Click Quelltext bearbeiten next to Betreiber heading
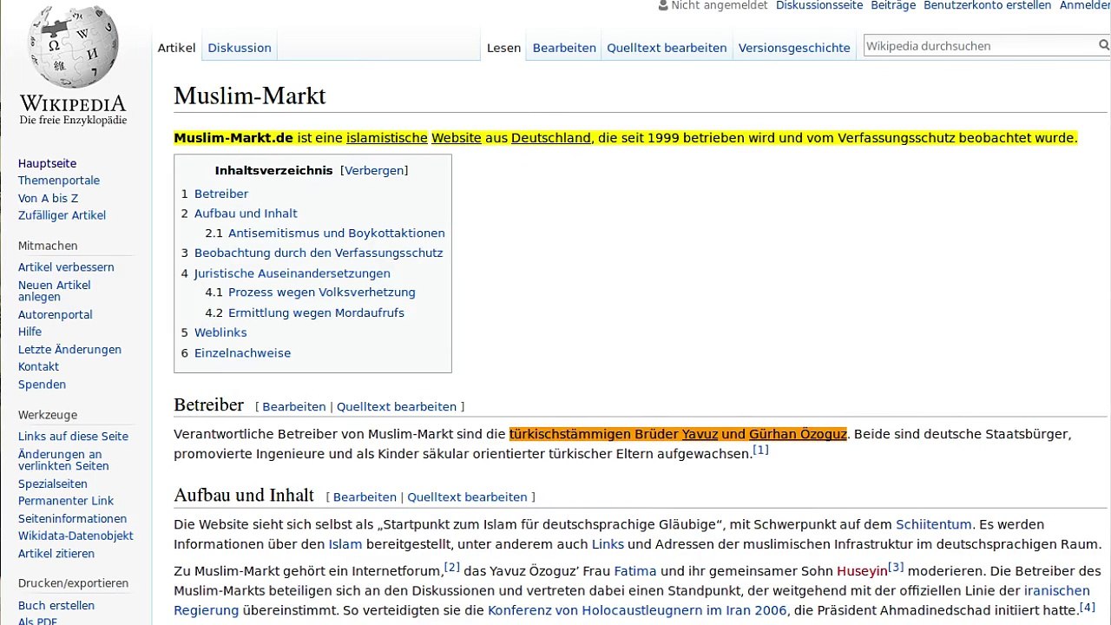This screenshot has height=625, width=1111. [x=397, y=406]
